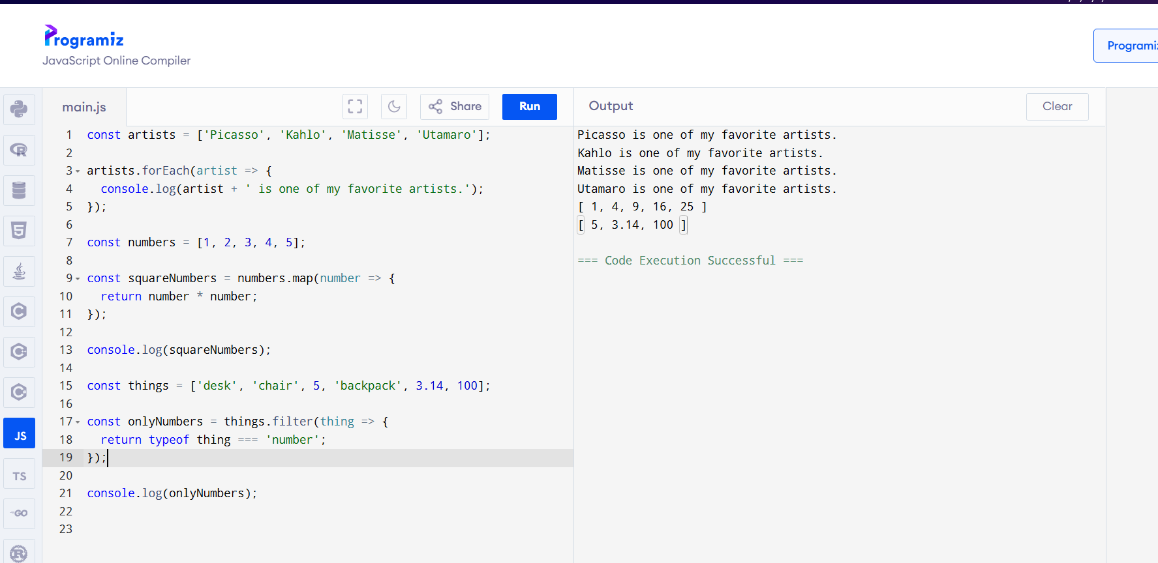Collapse the forEach block at line 3

78,171
